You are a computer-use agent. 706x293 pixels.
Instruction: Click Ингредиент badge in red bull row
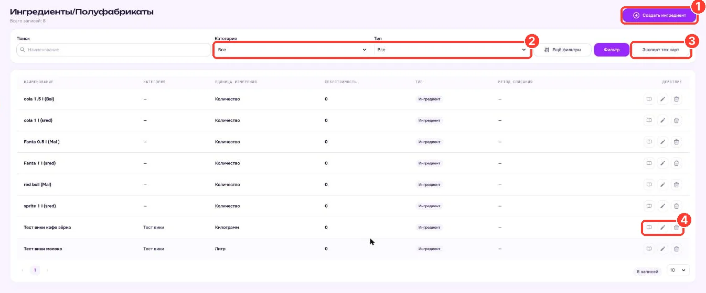tap(430, 185)
